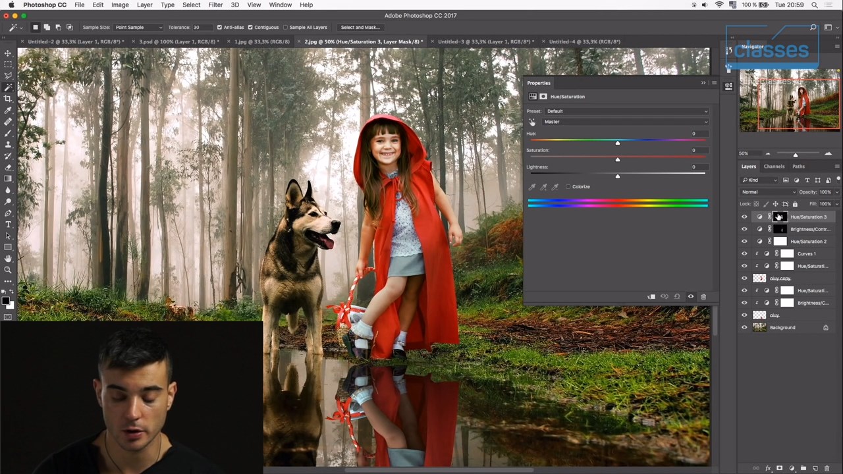The image size is (843, 474).
Task: Open the Opacity value dropdown arrow
Action: (837, 192)
